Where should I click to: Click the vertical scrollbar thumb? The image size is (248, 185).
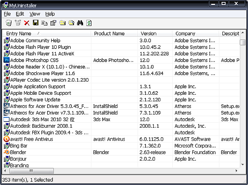pyautogui.click(x=243, y=42)
